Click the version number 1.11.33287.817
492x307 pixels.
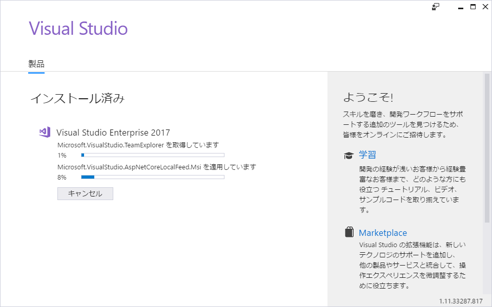[461, 301]
